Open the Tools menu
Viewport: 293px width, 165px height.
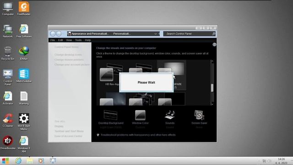78,40
